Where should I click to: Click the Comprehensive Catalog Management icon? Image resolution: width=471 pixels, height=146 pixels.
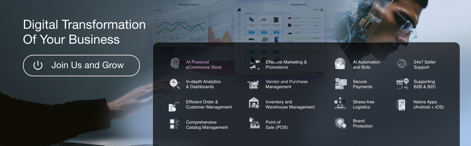tap(174, 124)
